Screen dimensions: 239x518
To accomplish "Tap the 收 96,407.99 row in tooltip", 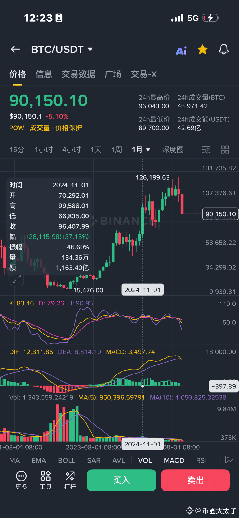I will pos(49,226).
